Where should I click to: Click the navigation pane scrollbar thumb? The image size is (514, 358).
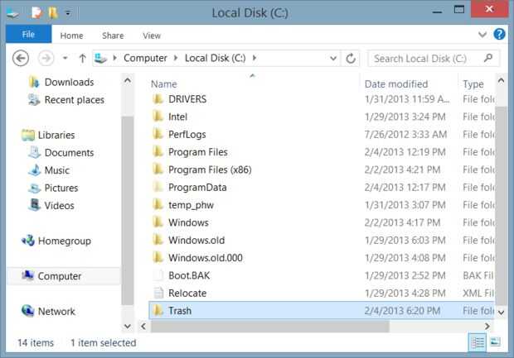[x=128, y=211]
